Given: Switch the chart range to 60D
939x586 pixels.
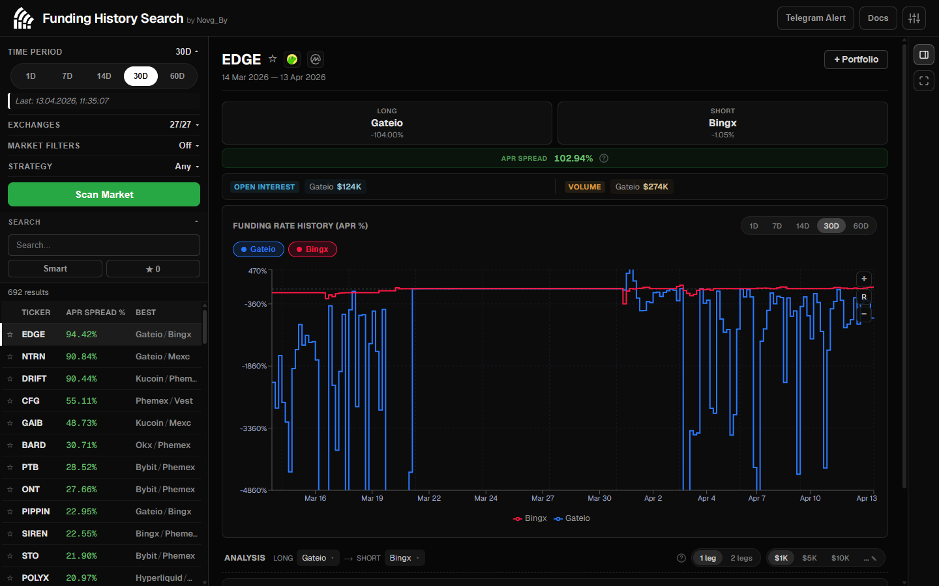Looking at the screenshot, I should click(861, 226).
